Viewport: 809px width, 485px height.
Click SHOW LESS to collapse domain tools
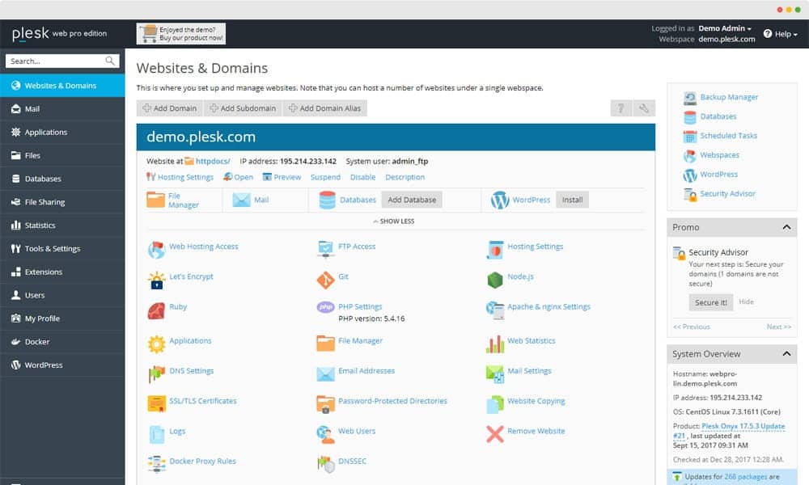click(394, 221)
